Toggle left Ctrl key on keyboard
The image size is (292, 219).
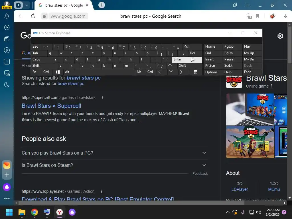[x=47, y=72]
